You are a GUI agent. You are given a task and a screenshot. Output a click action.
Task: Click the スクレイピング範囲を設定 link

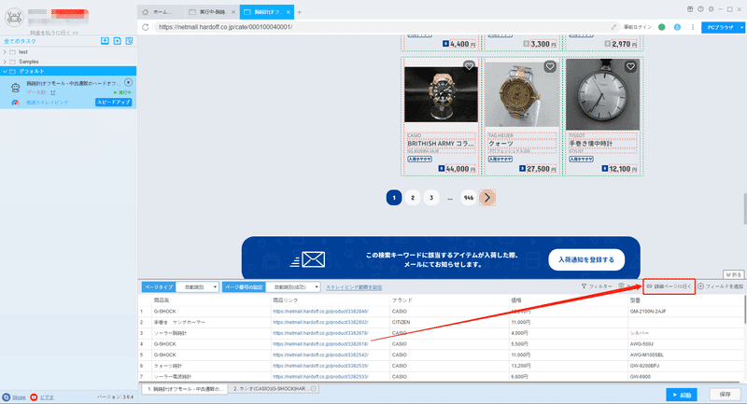[354, 287]
